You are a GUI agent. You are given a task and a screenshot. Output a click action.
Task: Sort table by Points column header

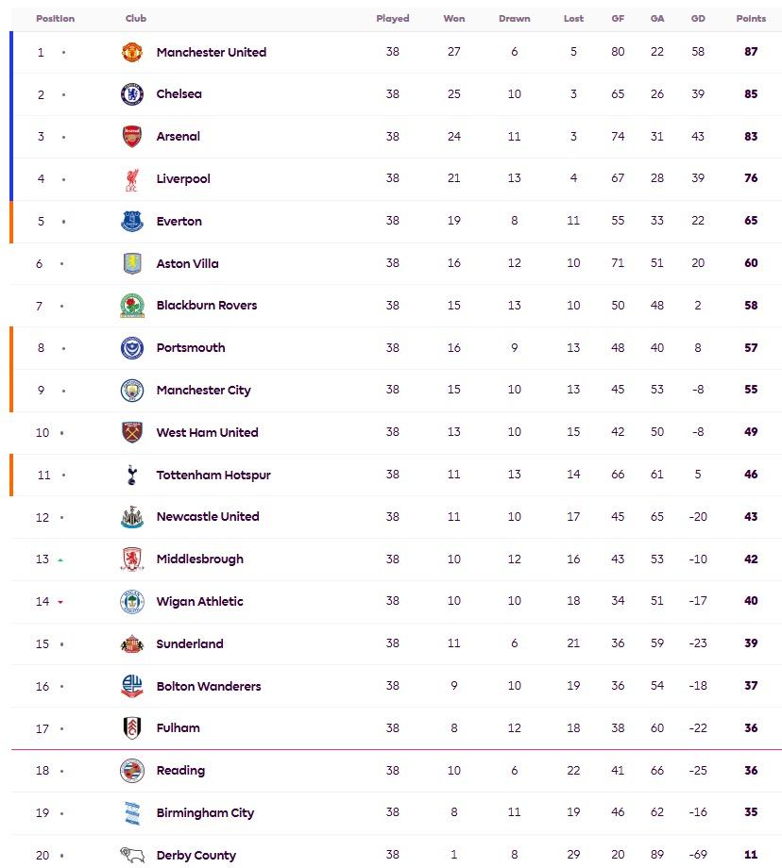pyautogui.click(x=751, y=19)
